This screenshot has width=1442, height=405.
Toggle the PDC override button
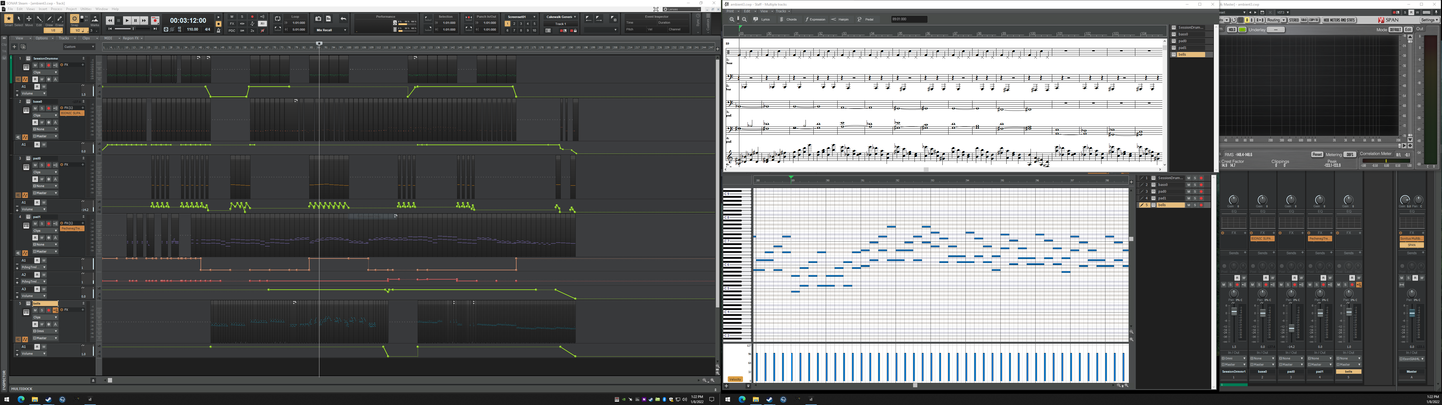click(232, 30)
